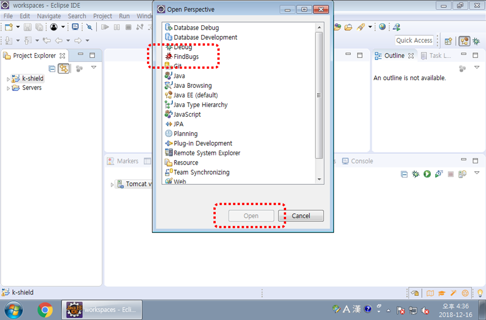Open the Edit menu
Screen dimensions: 486x320
pyautogui.click(x=25, y=16)
